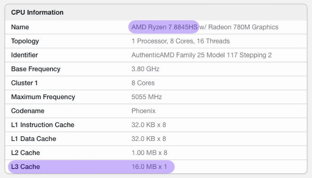This screenshot has width=312, height=178.
Task: Click the 16.0 MB x 1 value
Action: pyautogui.click(x=149, y=167)
